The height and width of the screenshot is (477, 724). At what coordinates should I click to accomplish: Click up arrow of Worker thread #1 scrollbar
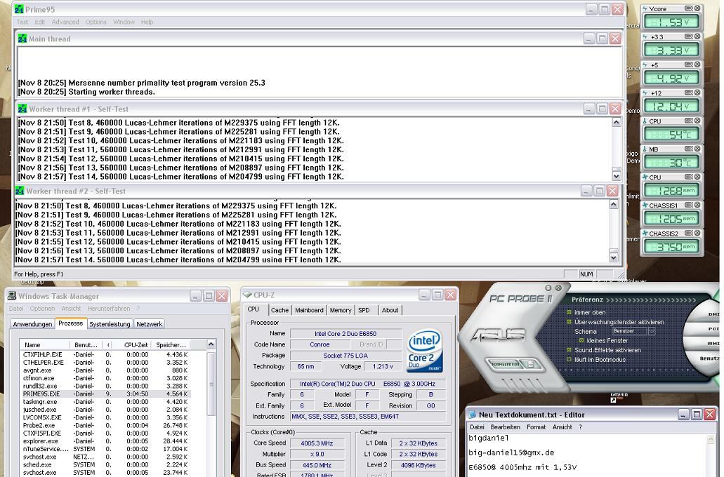(x=617, y=122)
